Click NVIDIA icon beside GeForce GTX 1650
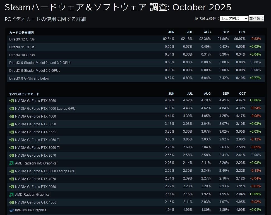 click(x=11, y=132)
